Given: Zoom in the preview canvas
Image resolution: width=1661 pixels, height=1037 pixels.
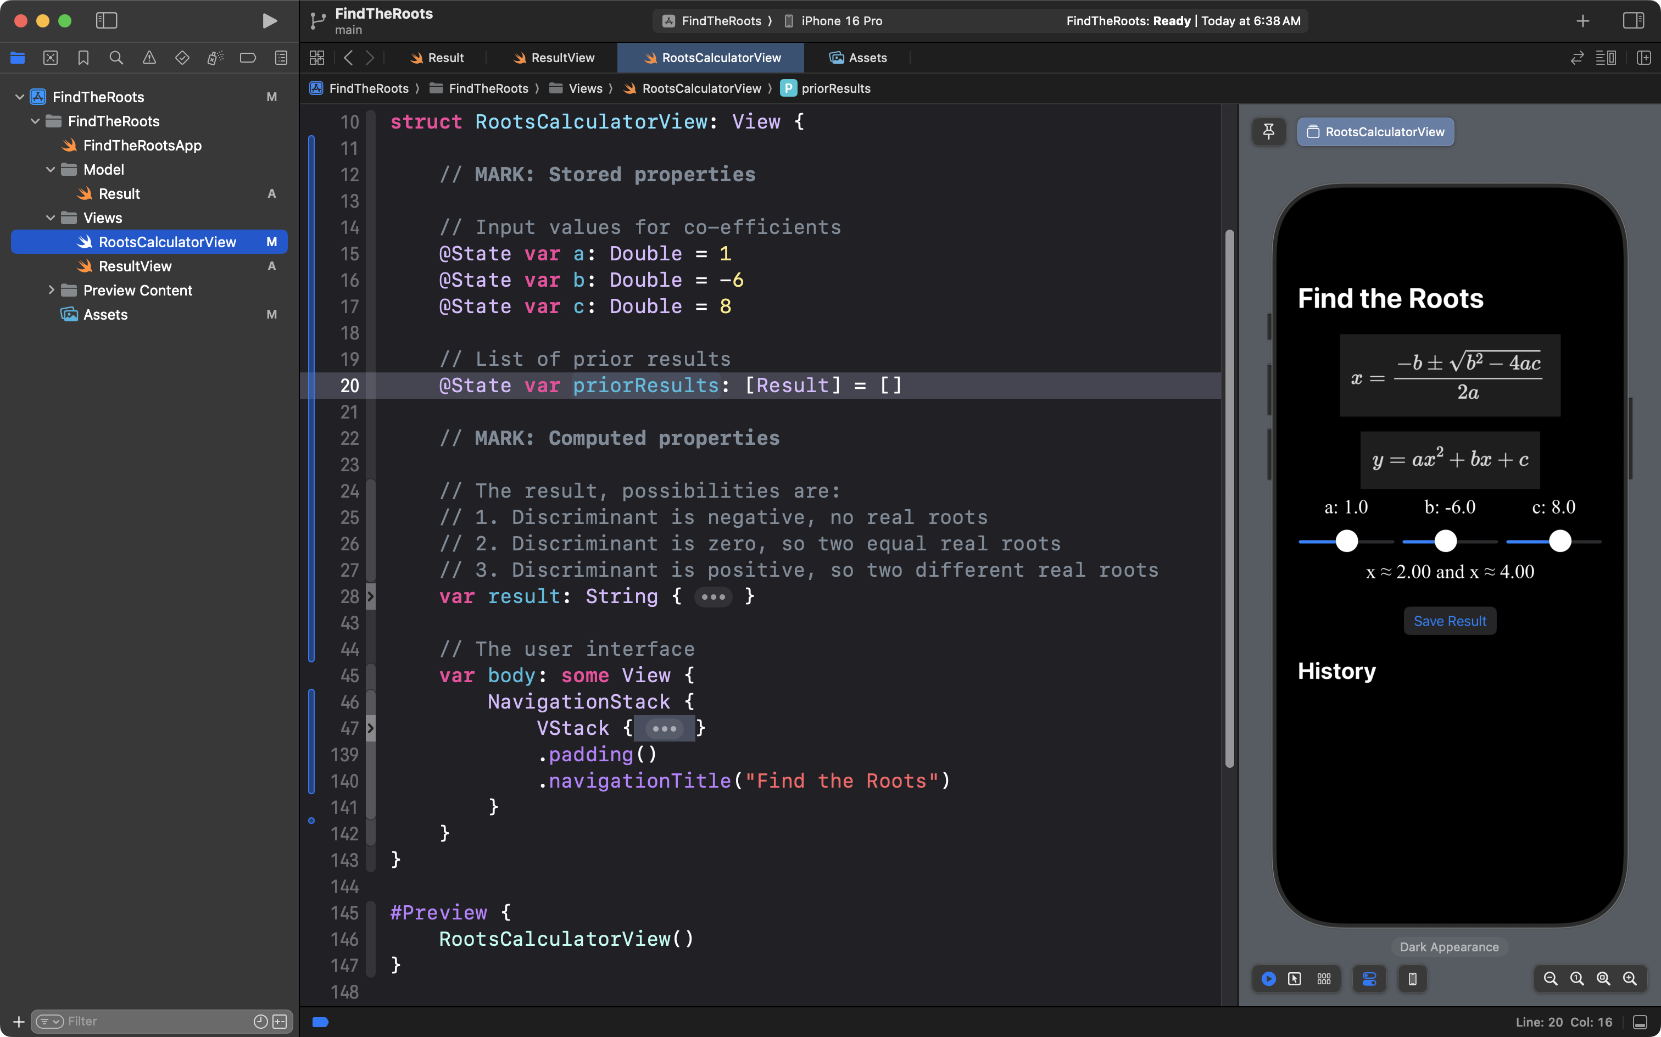Looking at the screenshot, I should (x=1630, y=979).
